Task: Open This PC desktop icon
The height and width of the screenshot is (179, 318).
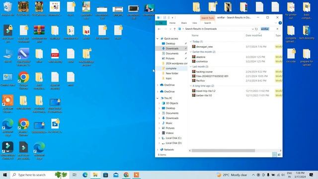Action: click(x=8, y=56)
